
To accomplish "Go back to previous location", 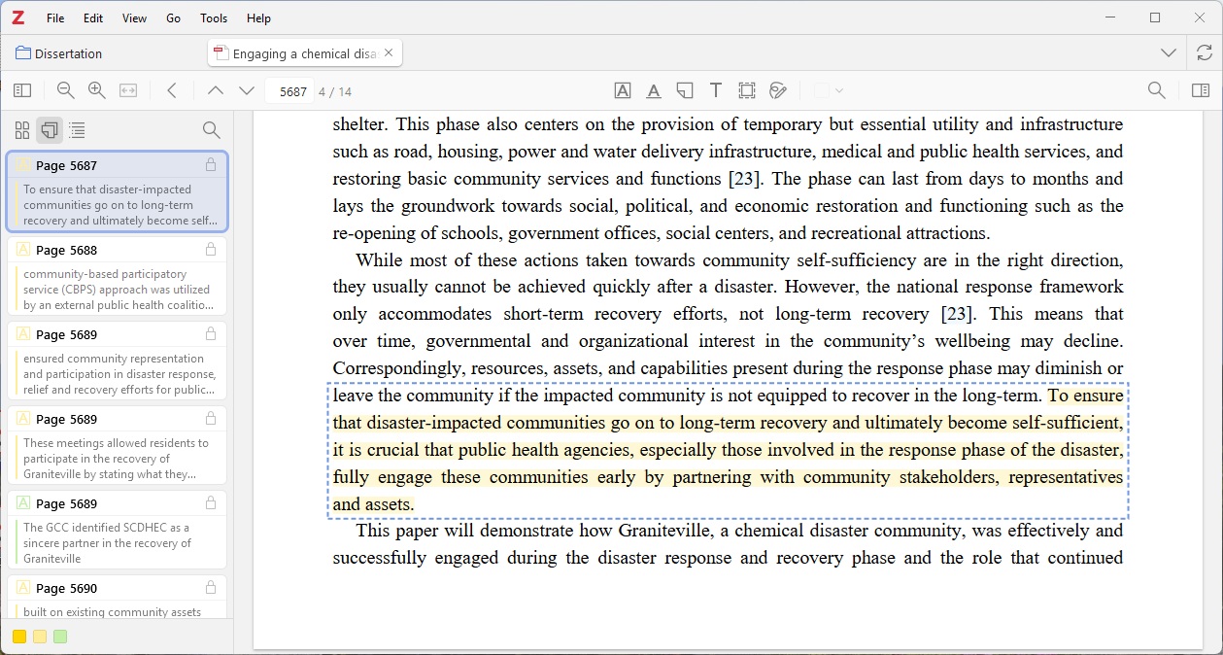I will pos(172,90).
